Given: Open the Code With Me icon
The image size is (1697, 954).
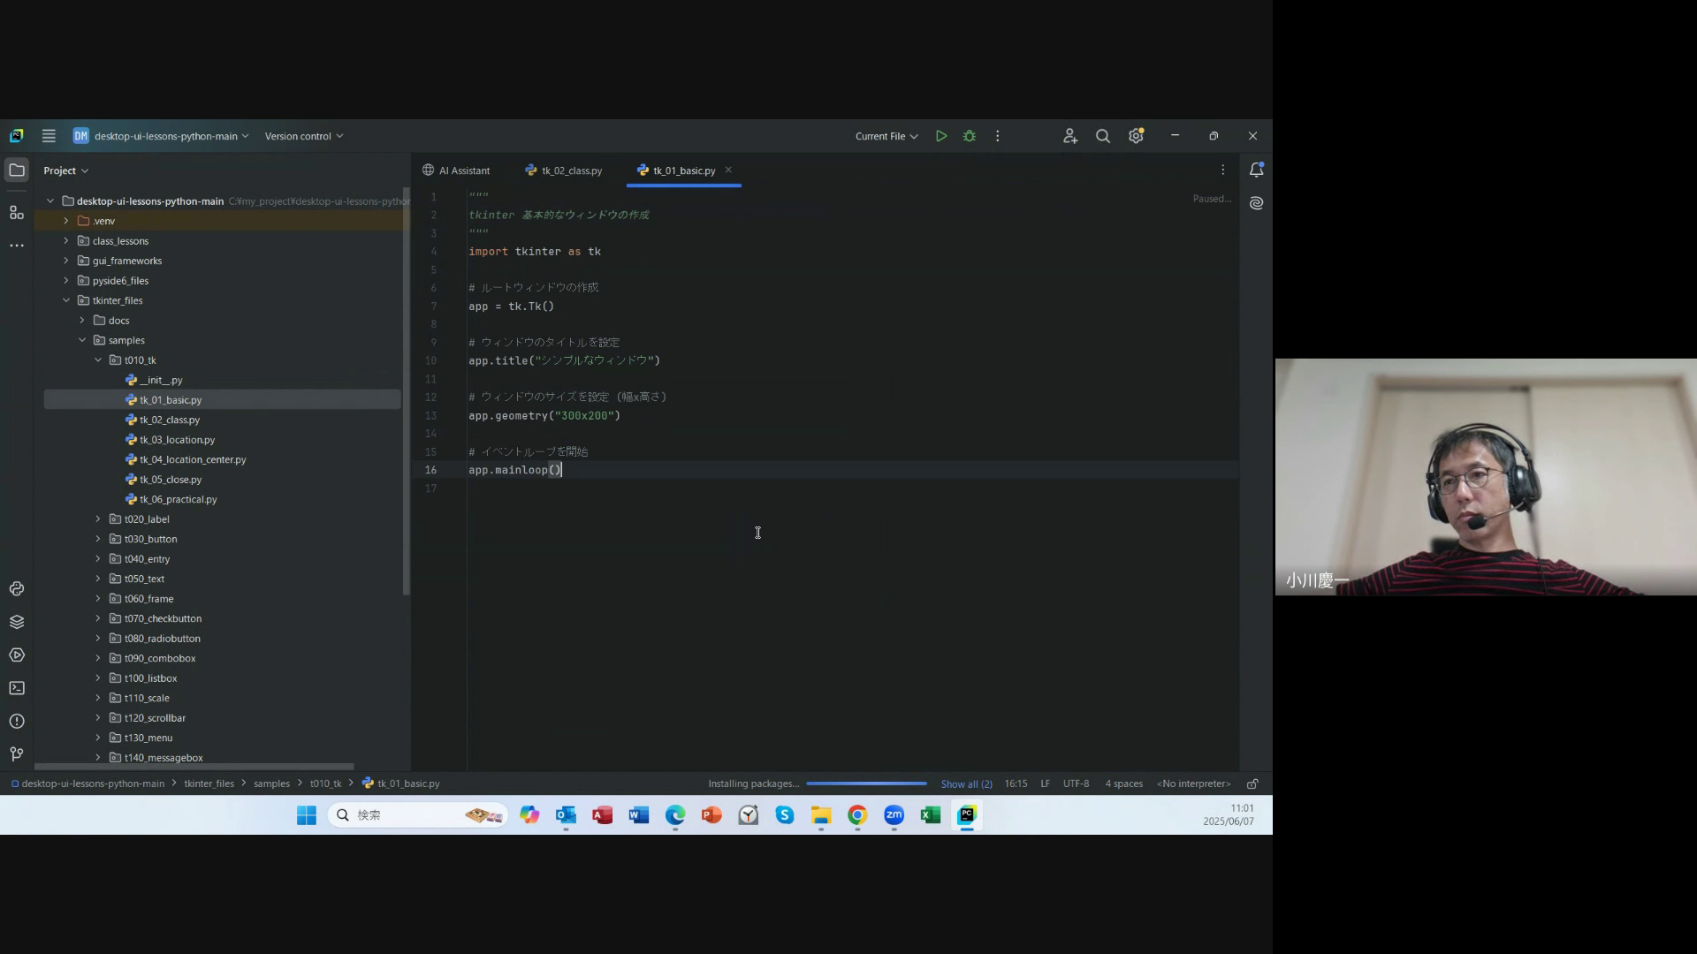Looking at the screenshot, I should [x=1070, y=136].
